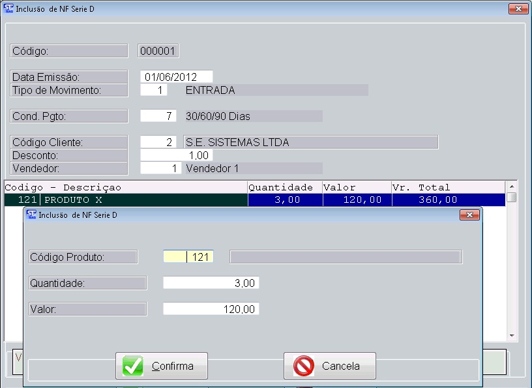The image size is (532, 388).
Task: Focus the Código Cliente number field
Action: click(158, 142)
